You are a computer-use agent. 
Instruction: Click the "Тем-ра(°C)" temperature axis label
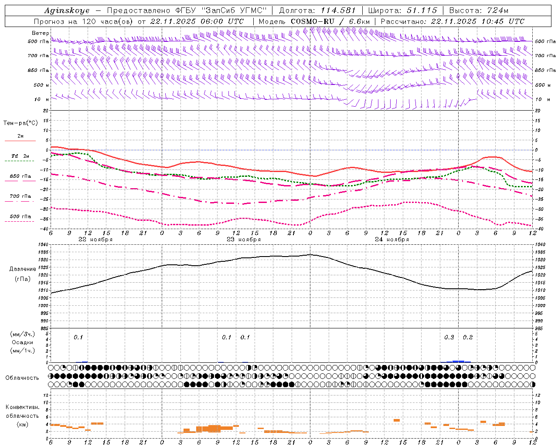coord(20,123)
